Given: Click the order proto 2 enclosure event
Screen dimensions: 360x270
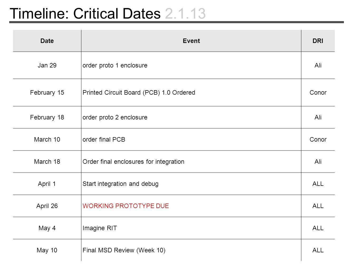Looking at the screenshot, I should 115,117.
